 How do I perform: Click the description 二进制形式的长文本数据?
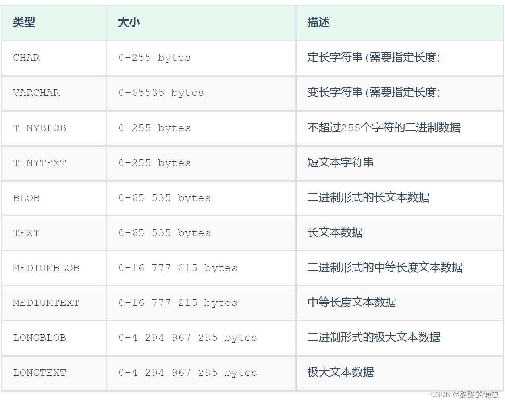pos(368,197)
